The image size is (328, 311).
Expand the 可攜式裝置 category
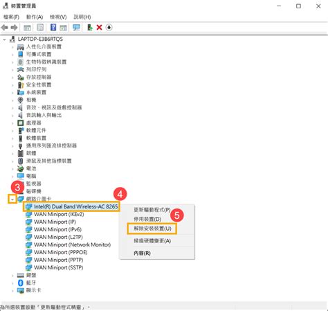click(12, 55)
